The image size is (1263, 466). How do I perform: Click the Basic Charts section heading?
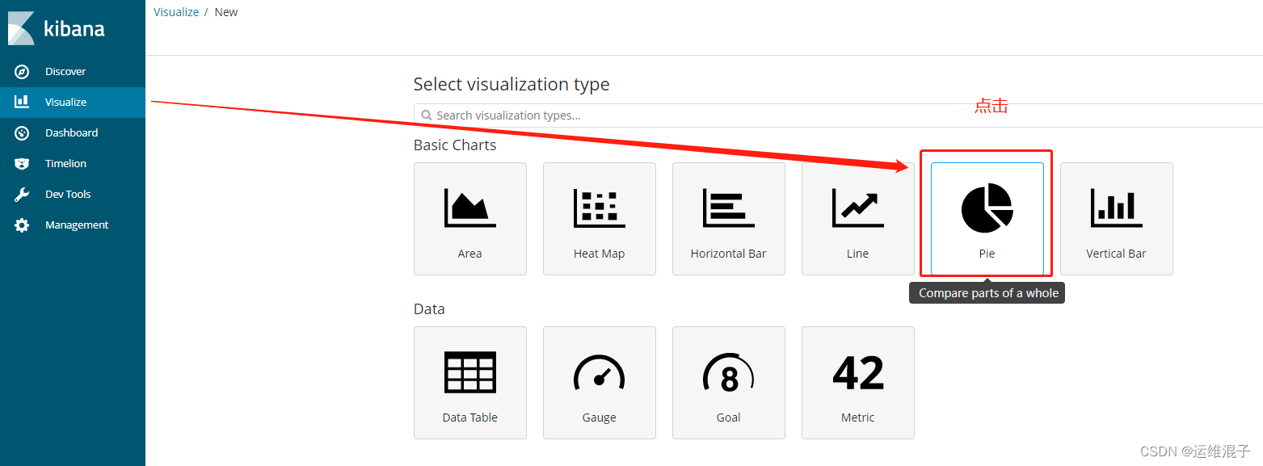click(455, 145)
